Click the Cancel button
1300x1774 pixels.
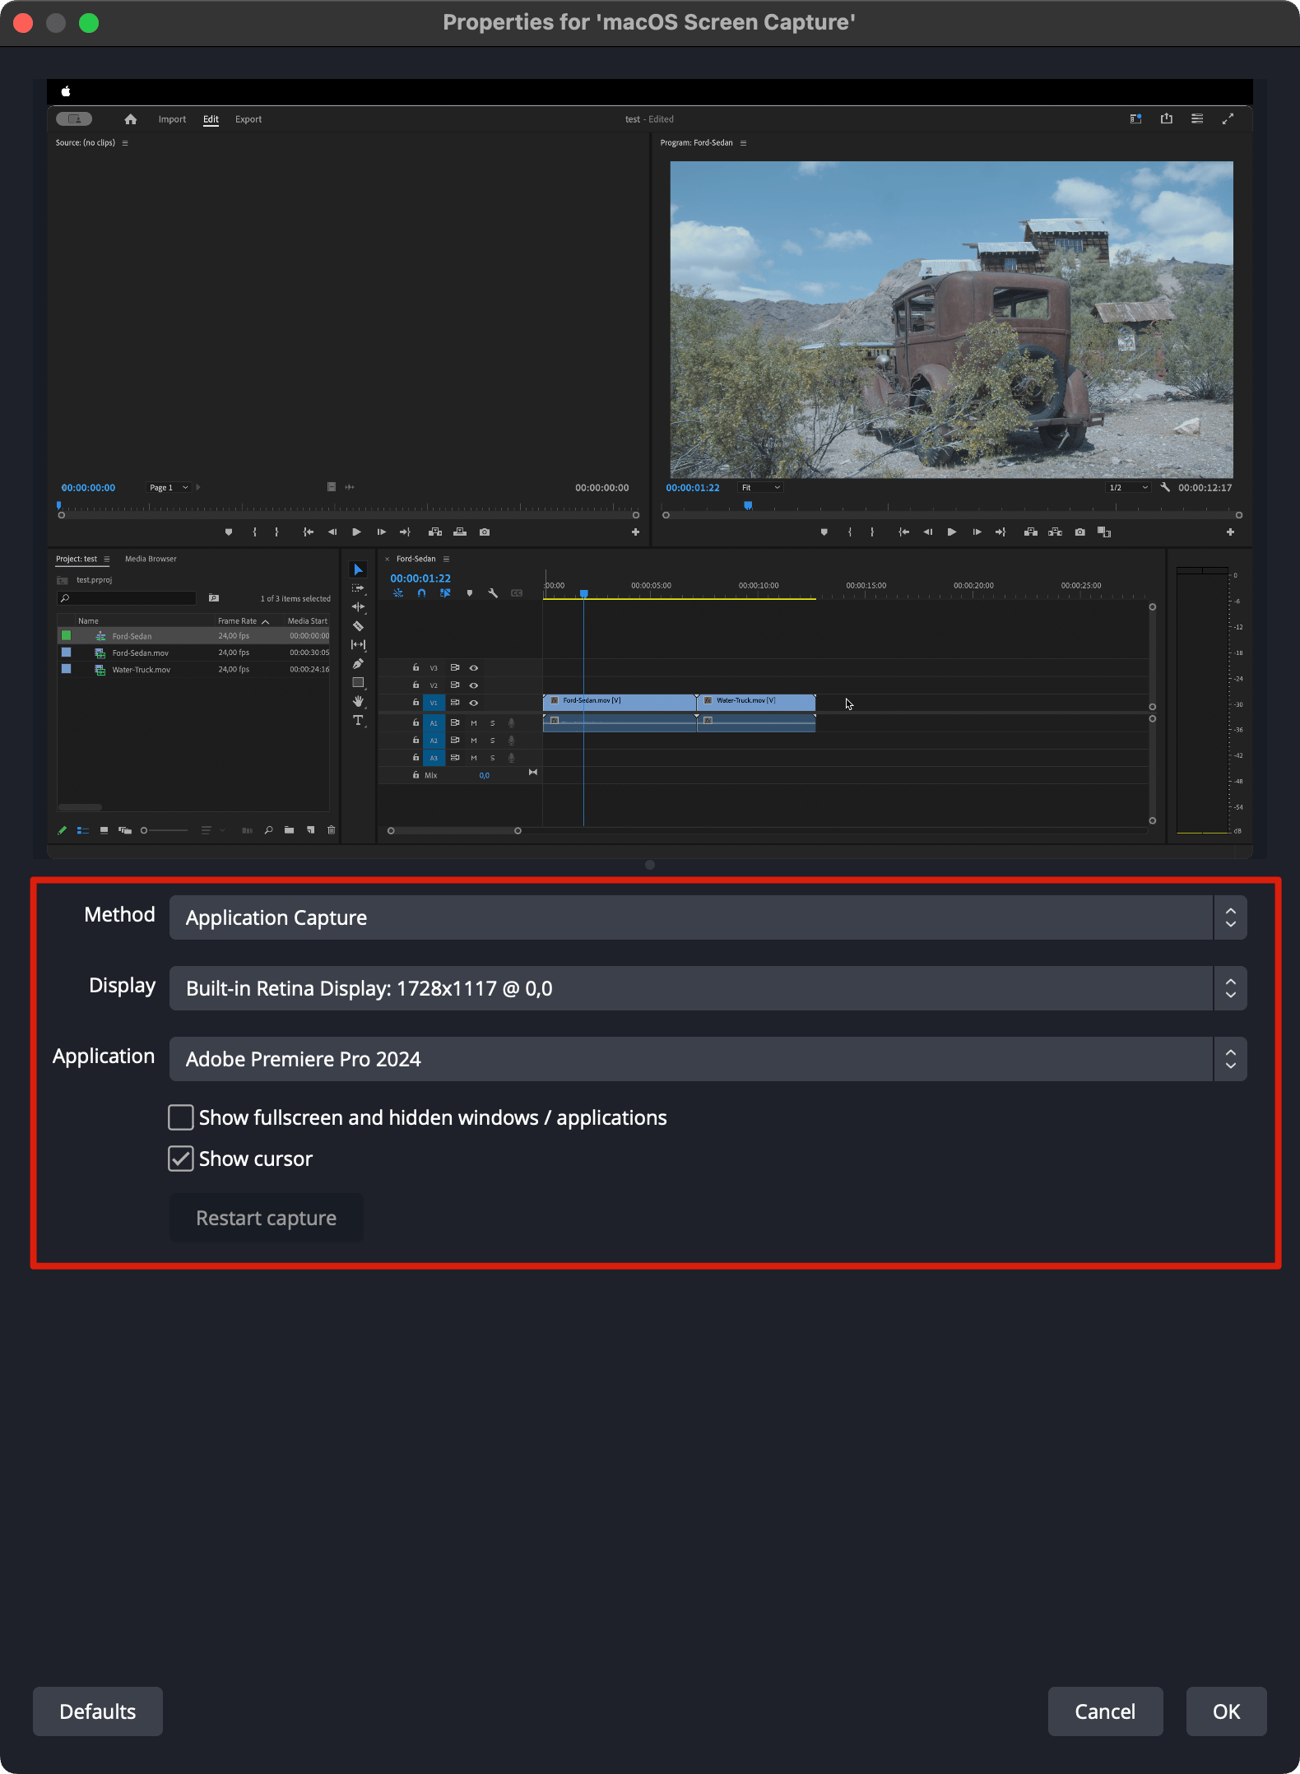(1105, 1711)
